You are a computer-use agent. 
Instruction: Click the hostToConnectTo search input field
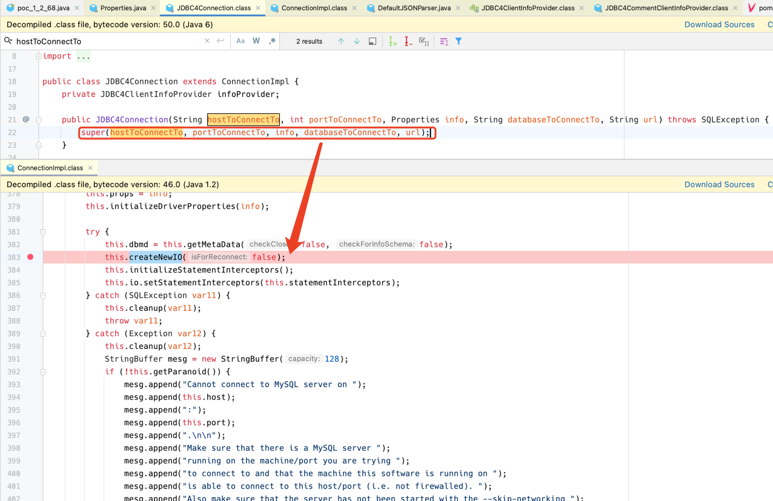coord(108,41)
